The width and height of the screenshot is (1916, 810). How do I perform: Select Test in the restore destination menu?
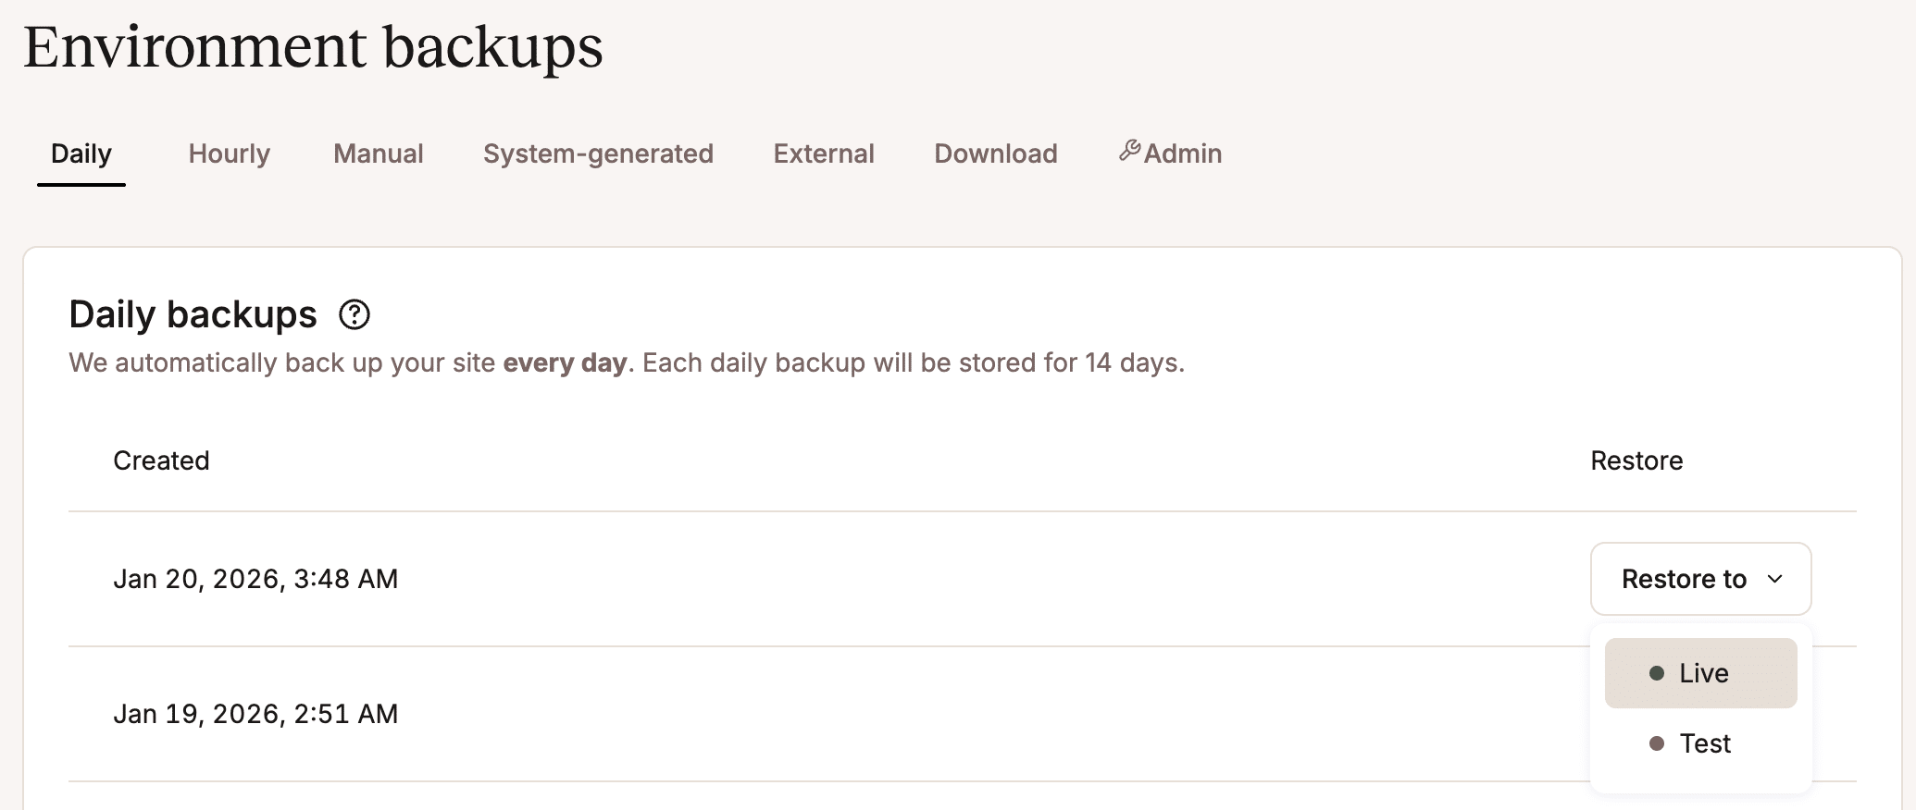tap(1706, 743)
